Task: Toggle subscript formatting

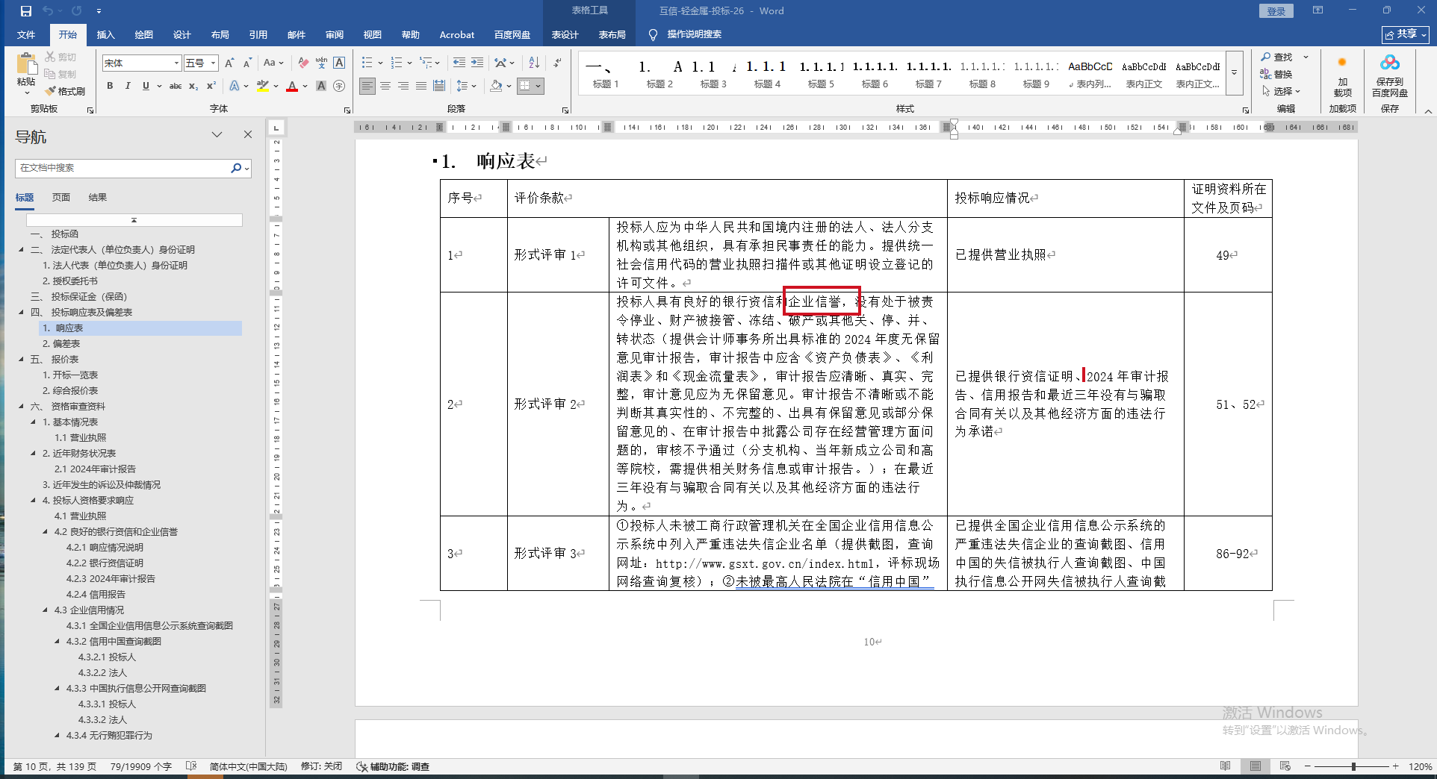Action: (x=193, y=86)
